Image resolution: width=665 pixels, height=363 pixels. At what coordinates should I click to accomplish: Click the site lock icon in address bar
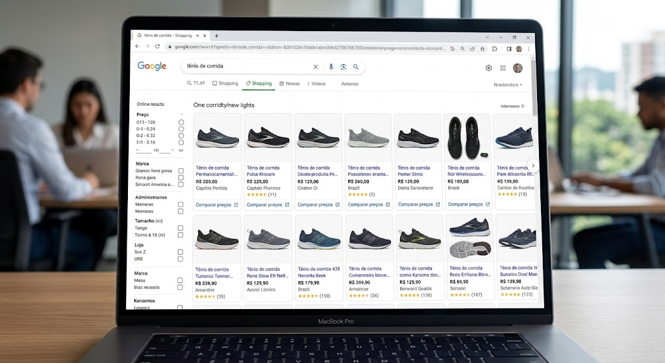(169, 47)
